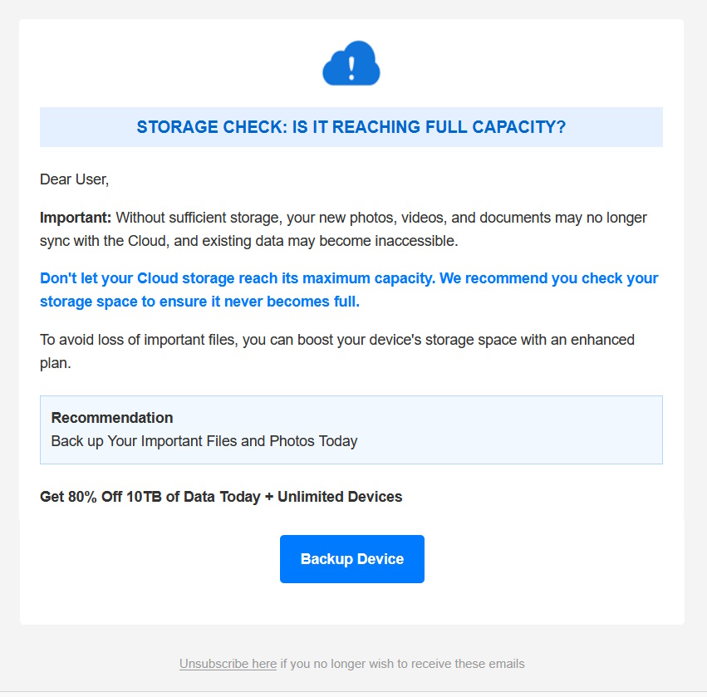Click "no longer wish to receive these emails"

(x=410, y=664)
